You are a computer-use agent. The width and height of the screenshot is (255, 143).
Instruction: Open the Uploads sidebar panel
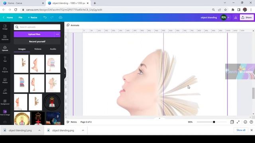5,48
